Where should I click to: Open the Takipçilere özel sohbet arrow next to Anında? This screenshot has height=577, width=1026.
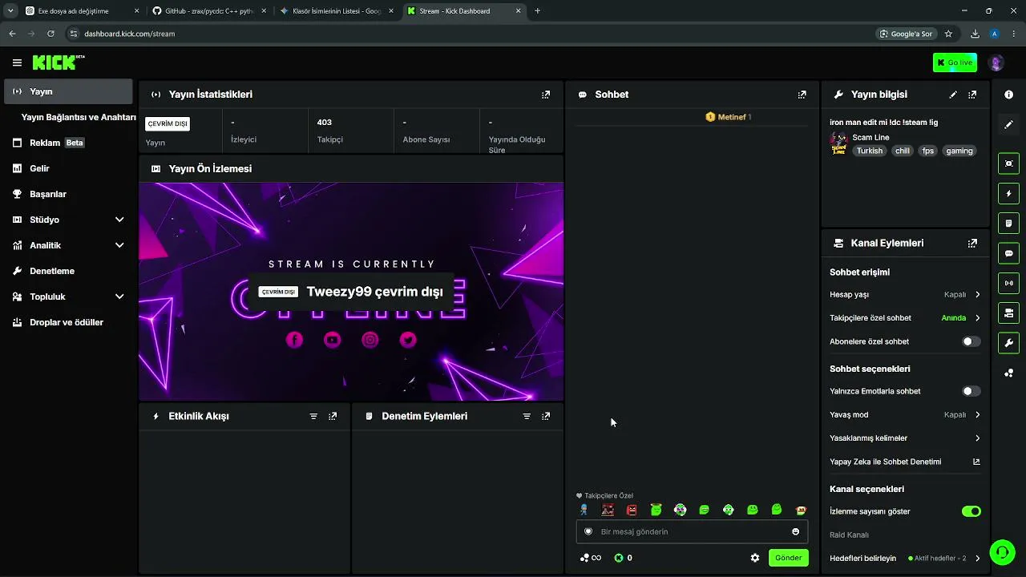click(x=977, y=318)
